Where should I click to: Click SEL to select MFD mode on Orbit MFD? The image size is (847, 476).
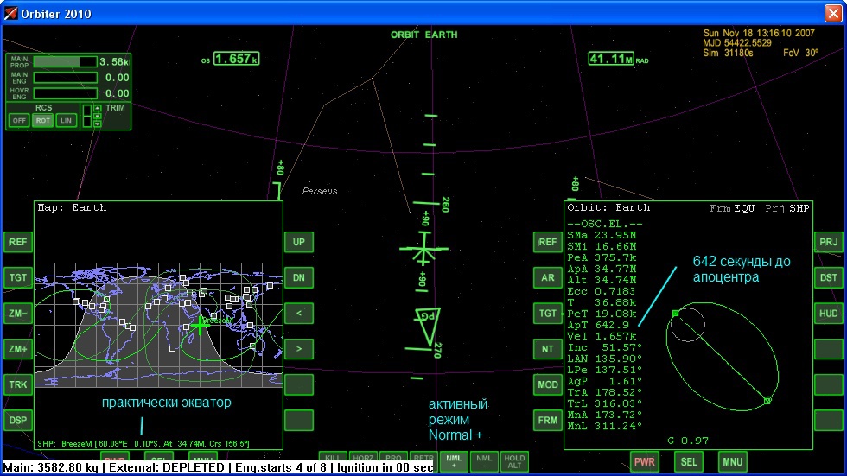688,462
